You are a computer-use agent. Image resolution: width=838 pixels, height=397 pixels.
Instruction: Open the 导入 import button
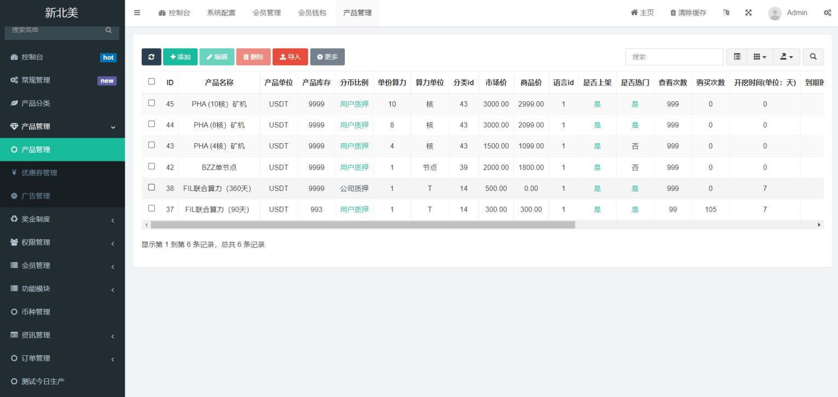pos(290,56)
